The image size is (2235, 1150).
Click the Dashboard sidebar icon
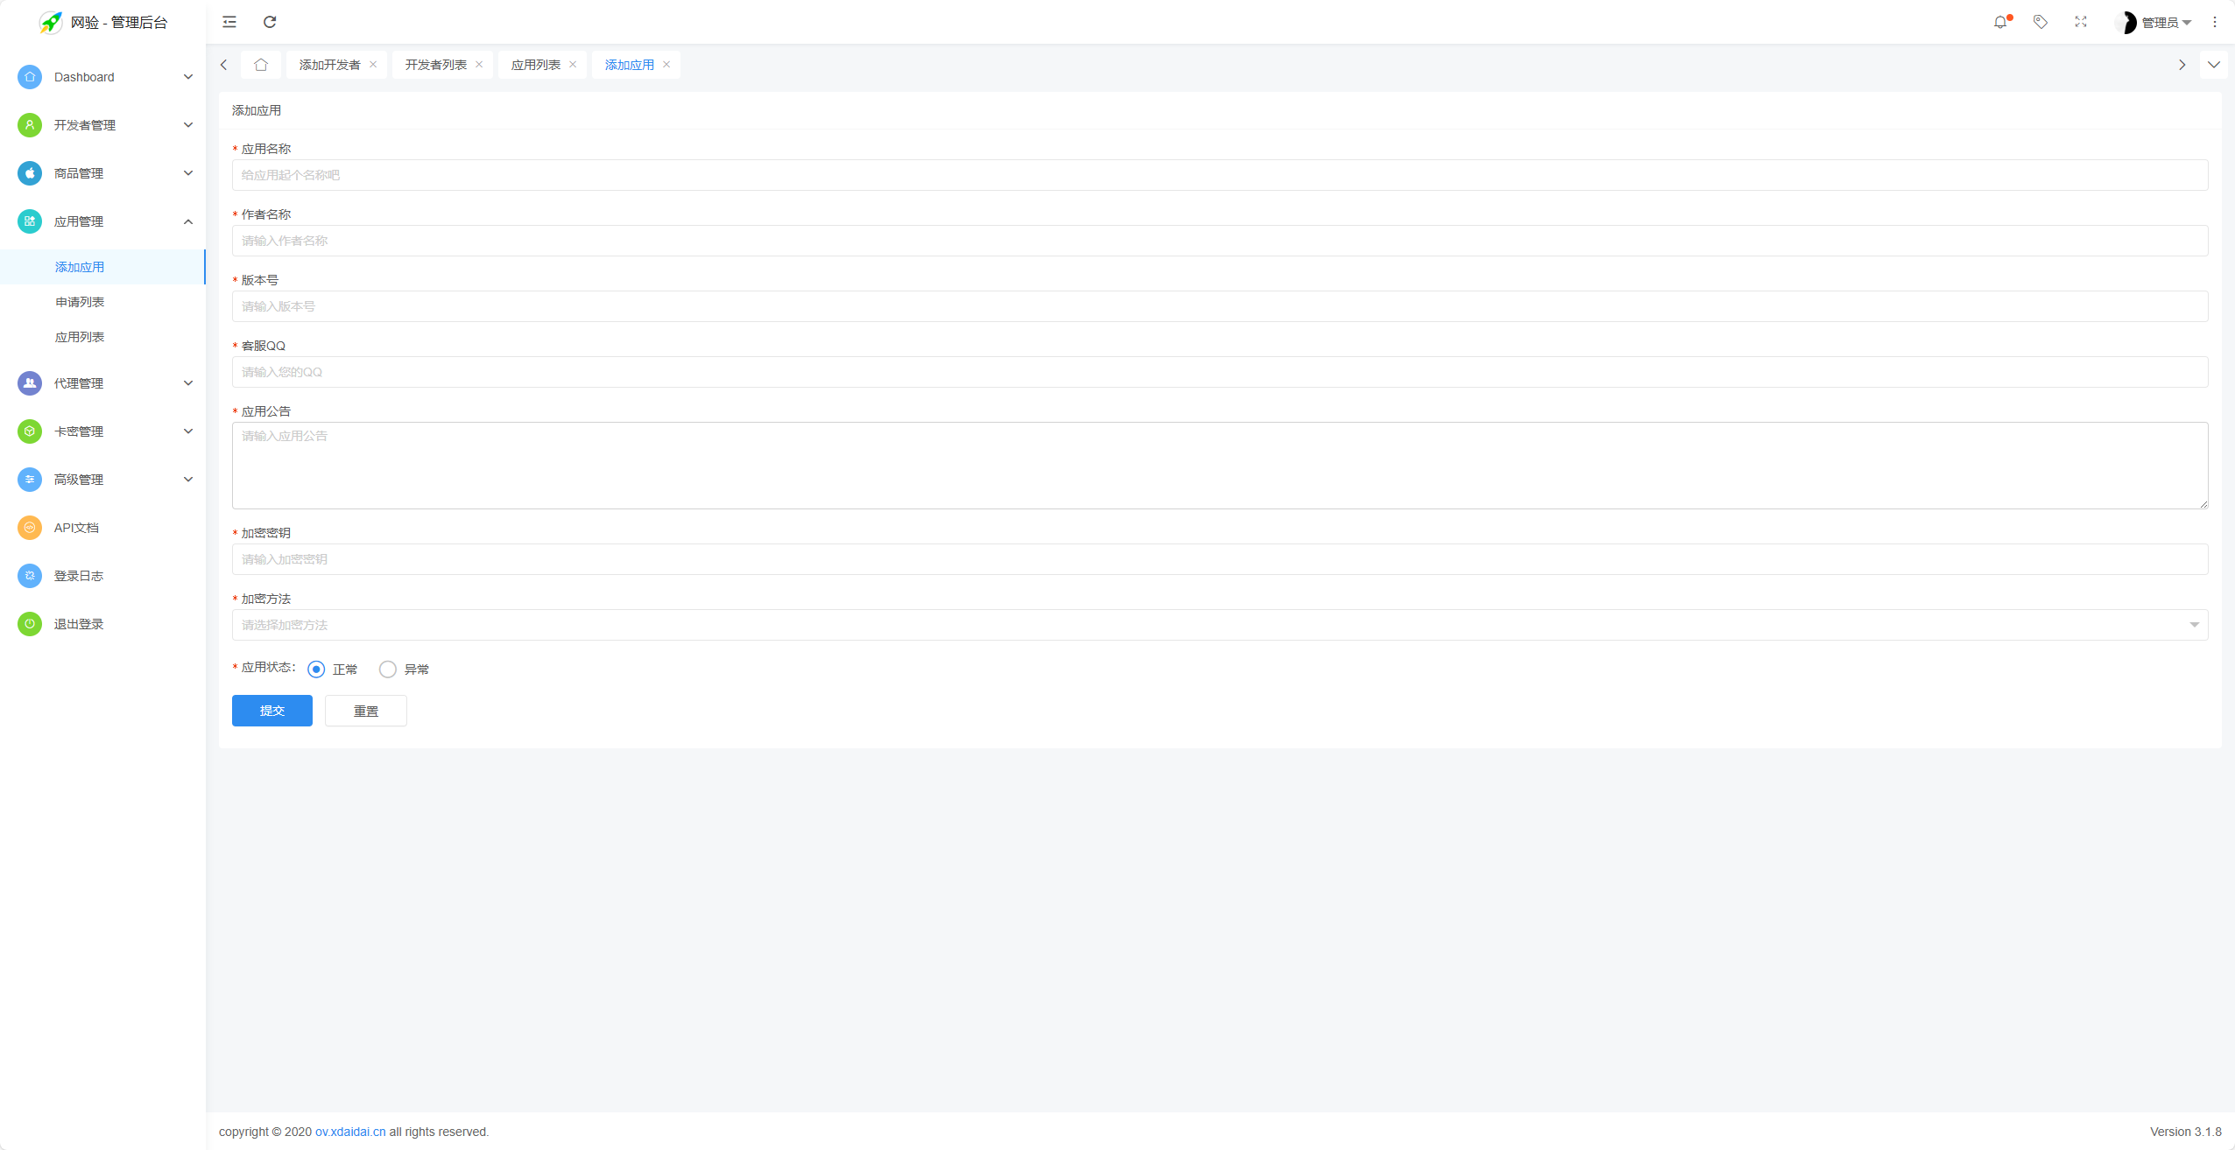click(30, 77)
